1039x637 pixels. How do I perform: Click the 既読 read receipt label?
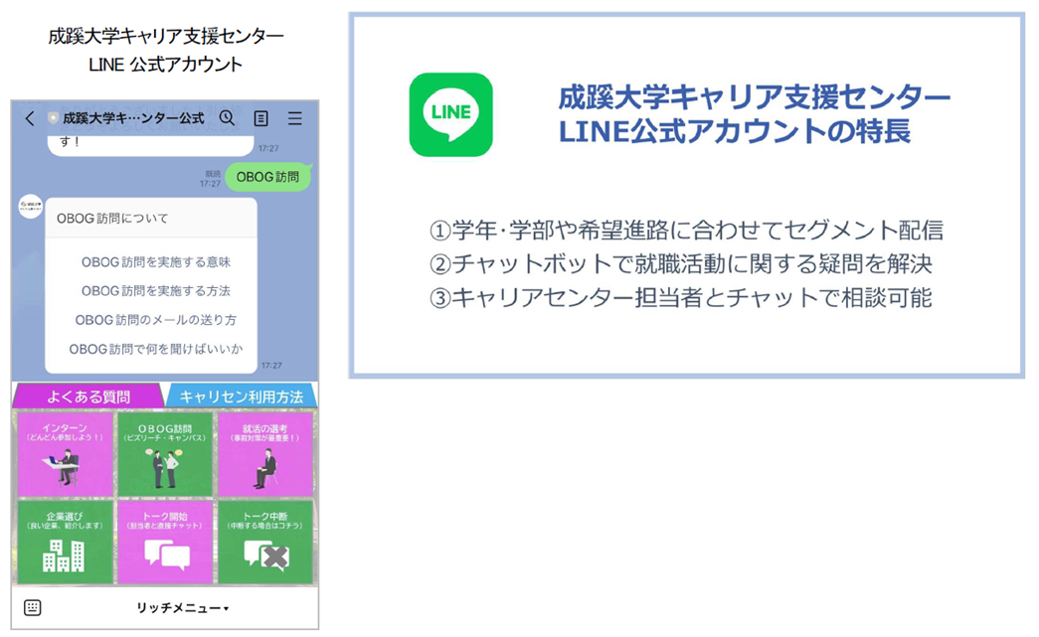(x=213, y=174)
